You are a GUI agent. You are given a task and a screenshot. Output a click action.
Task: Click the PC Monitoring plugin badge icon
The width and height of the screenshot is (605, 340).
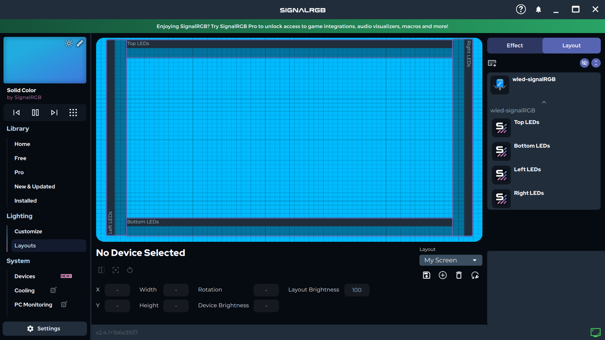(x=64, y=304)
